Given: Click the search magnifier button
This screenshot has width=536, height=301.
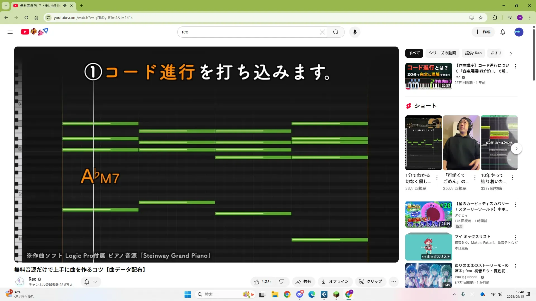Looking at the screenshot, I should [x=336, y=32].
